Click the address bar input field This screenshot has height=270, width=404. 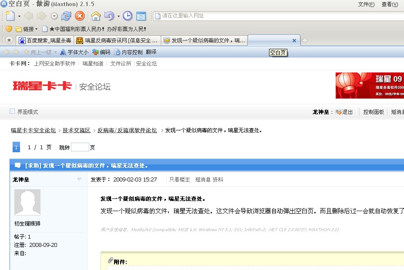(x=278, y=16)
